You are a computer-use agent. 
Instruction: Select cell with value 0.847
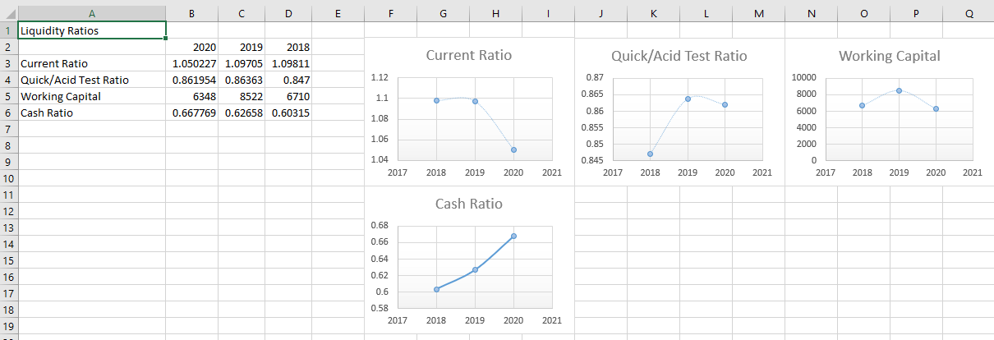click(288, 80)
